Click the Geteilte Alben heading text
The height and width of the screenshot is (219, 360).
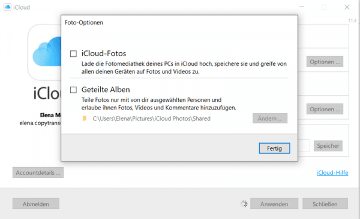(x=106, y=90)
